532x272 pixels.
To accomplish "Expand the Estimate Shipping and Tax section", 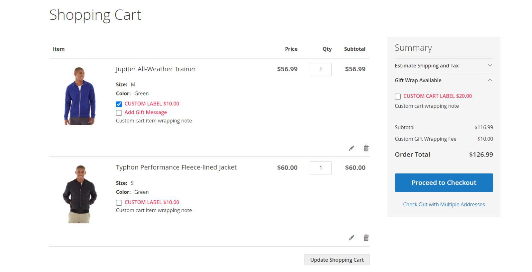I will [444, 66].
